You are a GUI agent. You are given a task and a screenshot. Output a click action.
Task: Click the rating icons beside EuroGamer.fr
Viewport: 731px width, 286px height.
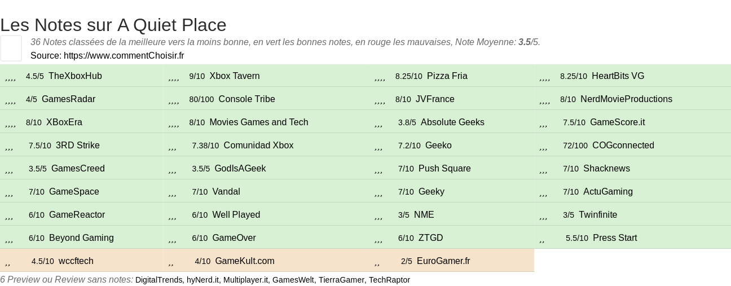[x=377, y=262]
